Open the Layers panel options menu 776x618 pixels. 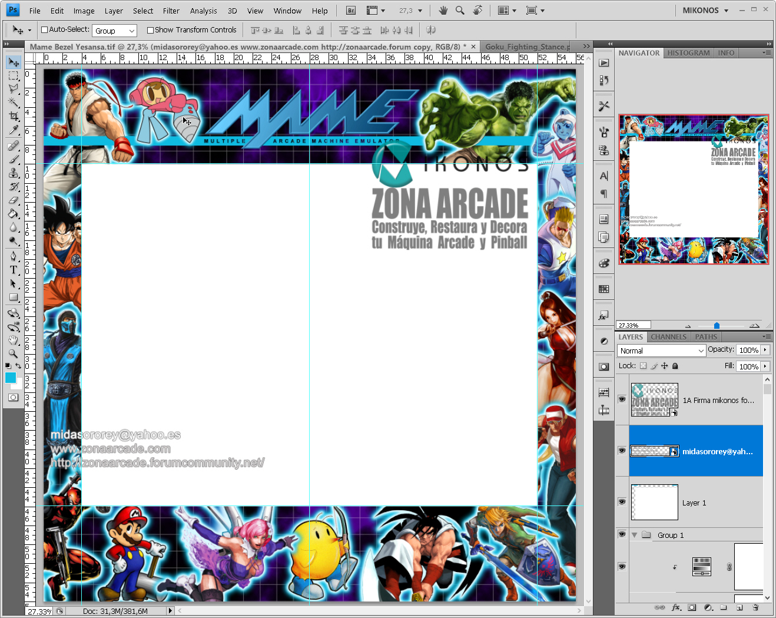point(766,336)
